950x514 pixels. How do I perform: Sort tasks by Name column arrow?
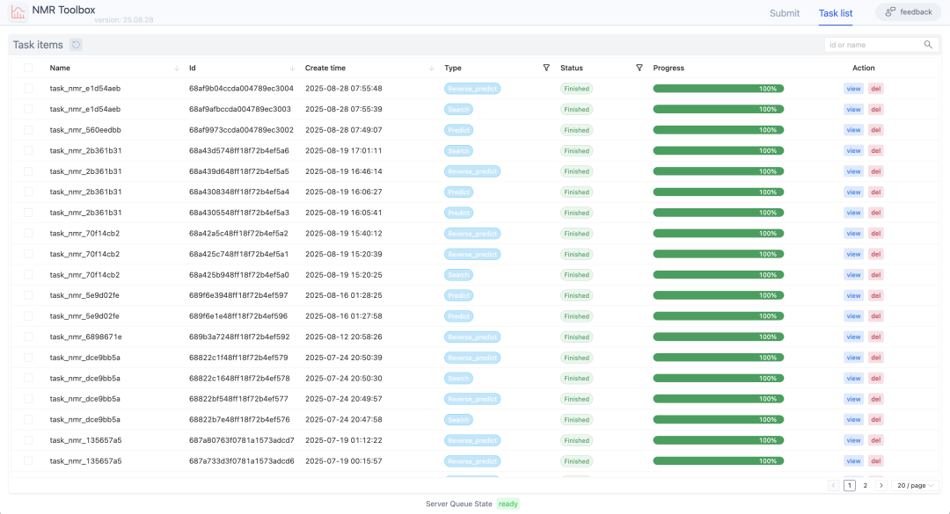pos(177,68)
